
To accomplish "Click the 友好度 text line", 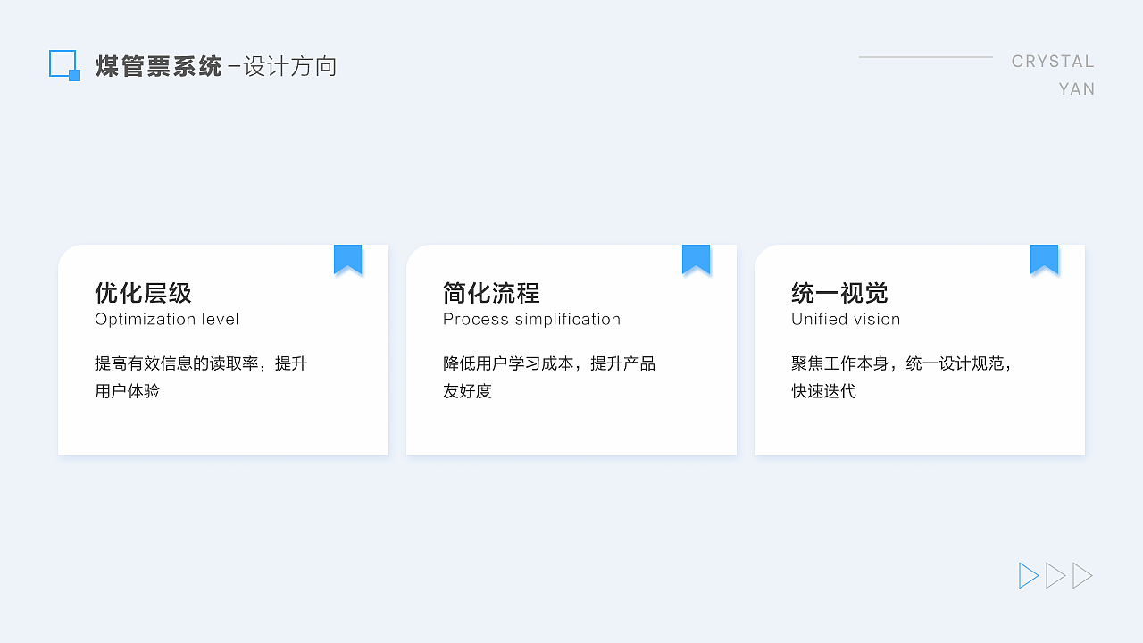I will pyautogui.click(x=468, y=391).
